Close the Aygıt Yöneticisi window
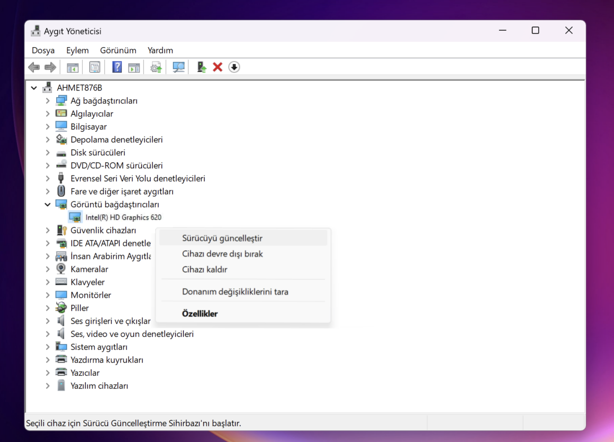This screenshot has width=614, height=442. [x=568, y=31]
